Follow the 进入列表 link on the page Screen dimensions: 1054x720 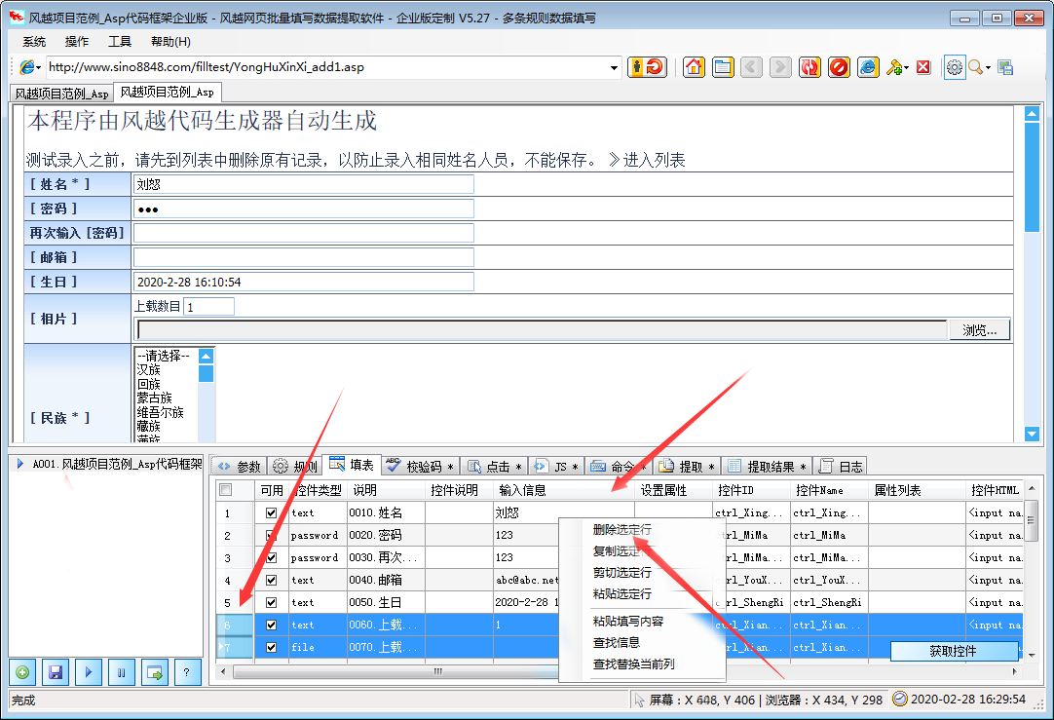655,160
